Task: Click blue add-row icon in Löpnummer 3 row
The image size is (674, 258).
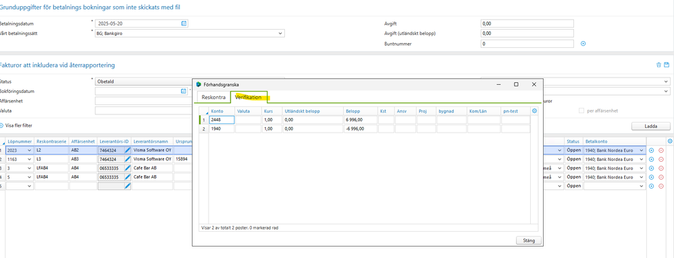Action: click(651, 168)
